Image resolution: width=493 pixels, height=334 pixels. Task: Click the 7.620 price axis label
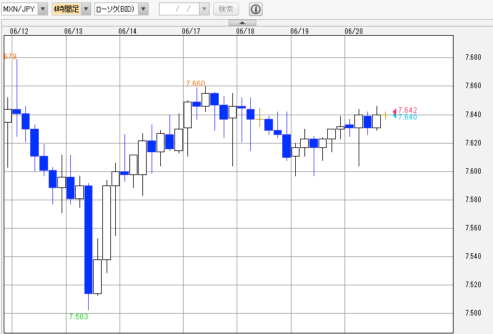[x=473, y=143]
